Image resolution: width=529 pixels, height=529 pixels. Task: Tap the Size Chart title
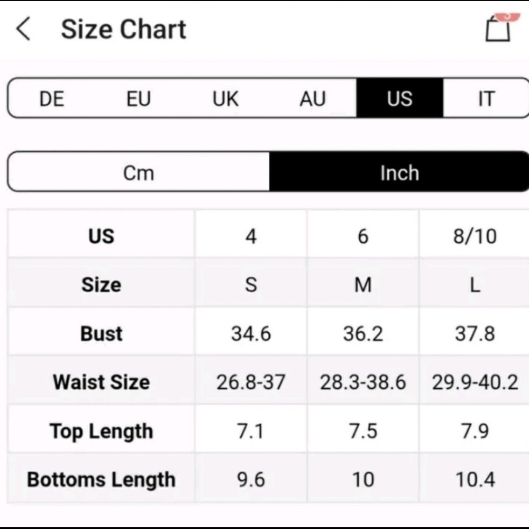tap(123, 29)
